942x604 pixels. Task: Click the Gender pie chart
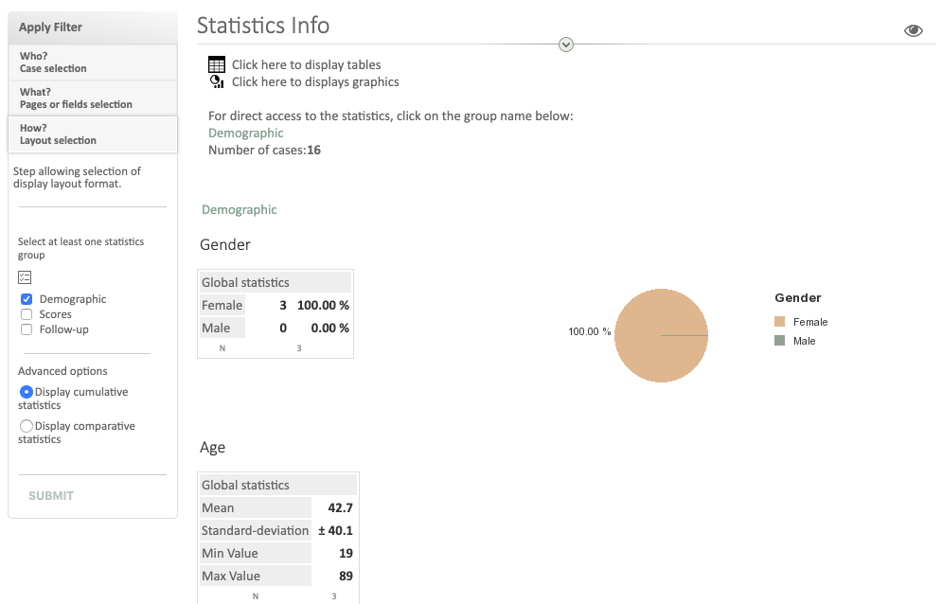[661, 335]
